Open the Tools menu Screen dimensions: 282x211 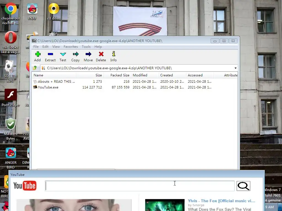pyautogui.click(x=86, y=47)
